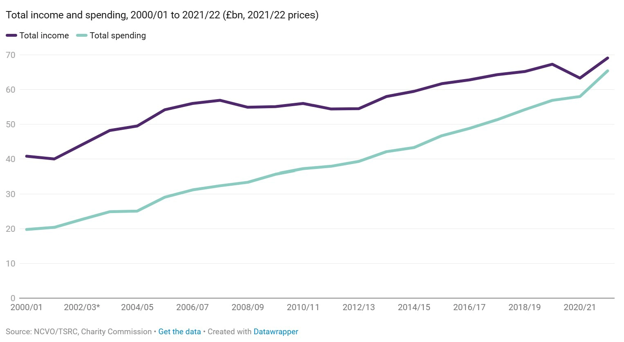Click the 2016/17 x-axis label
The width and height of the screenshot is (624, 342).
click(469, 307)
